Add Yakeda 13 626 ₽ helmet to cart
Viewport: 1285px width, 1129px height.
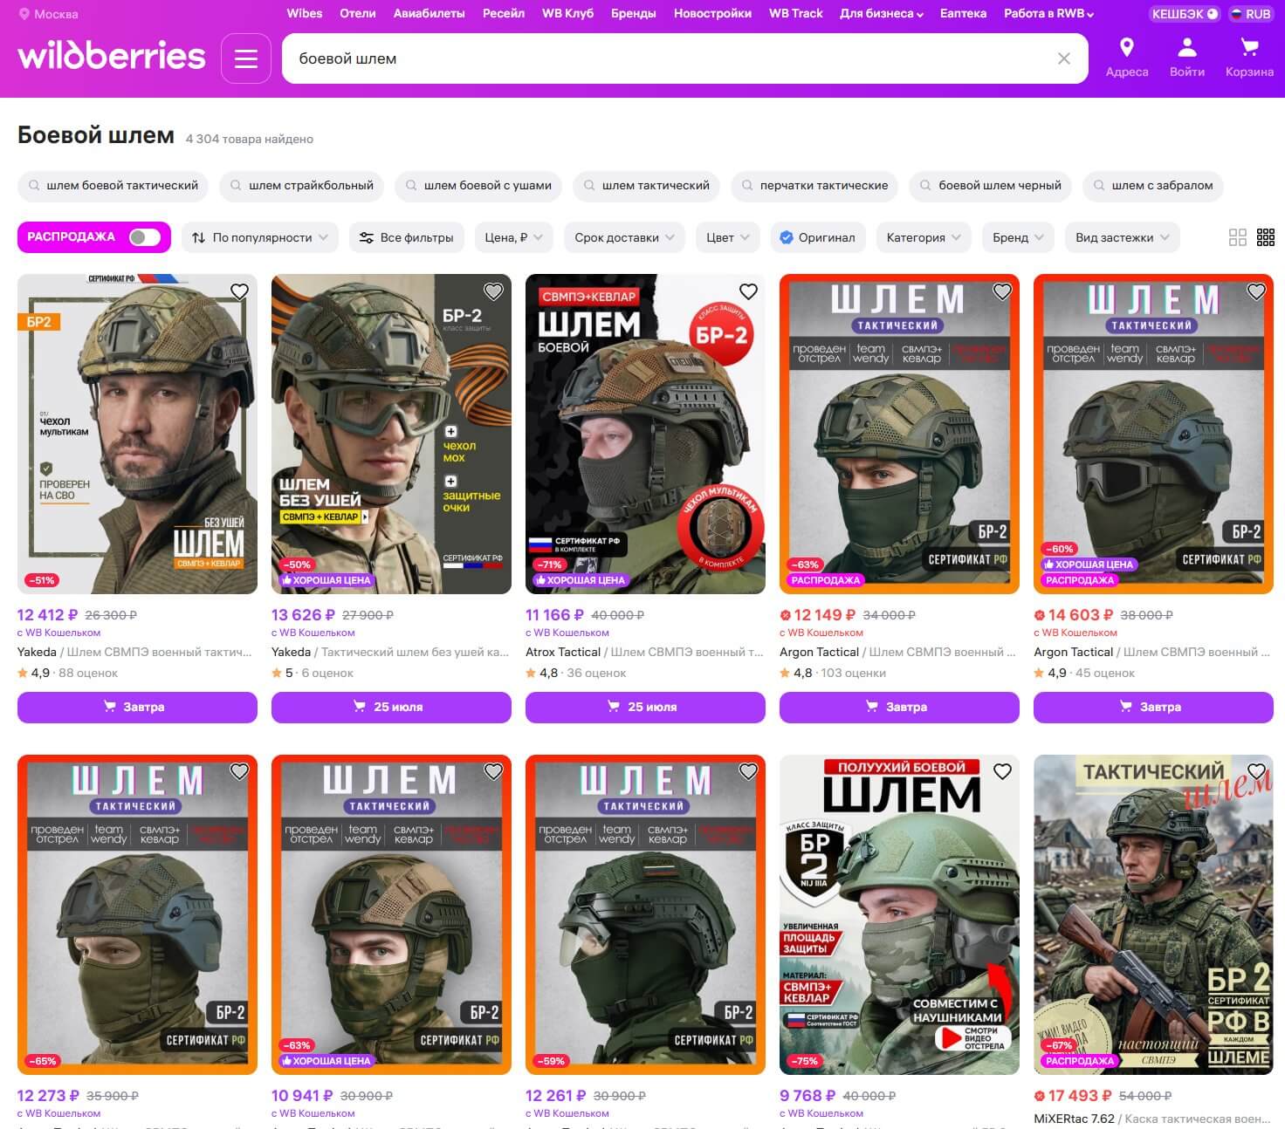tap(391, 707)
